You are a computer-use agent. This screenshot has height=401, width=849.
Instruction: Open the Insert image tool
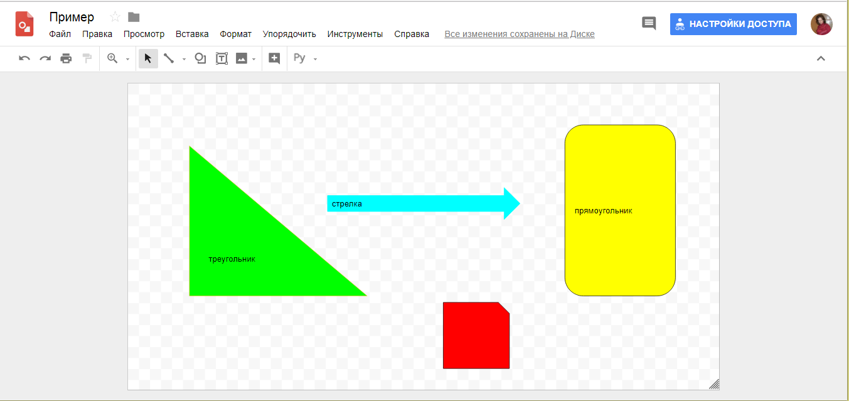(x=242, y=58)
